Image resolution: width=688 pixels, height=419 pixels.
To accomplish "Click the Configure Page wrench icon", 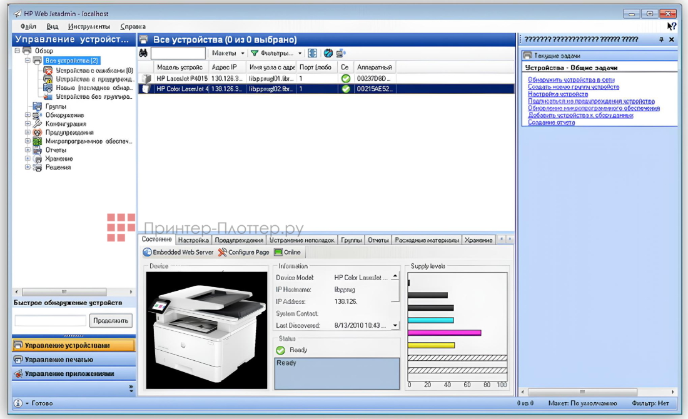I will click(223, 253).
